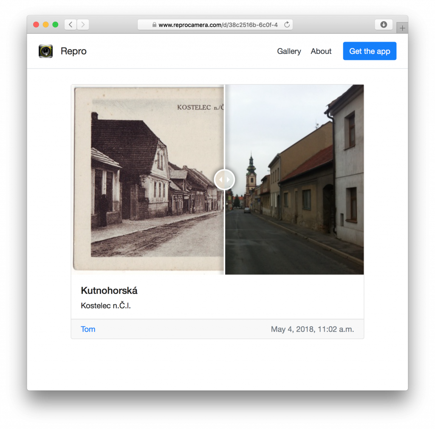Open the Gallery page

pyautogui.click(x=289, y=51)
